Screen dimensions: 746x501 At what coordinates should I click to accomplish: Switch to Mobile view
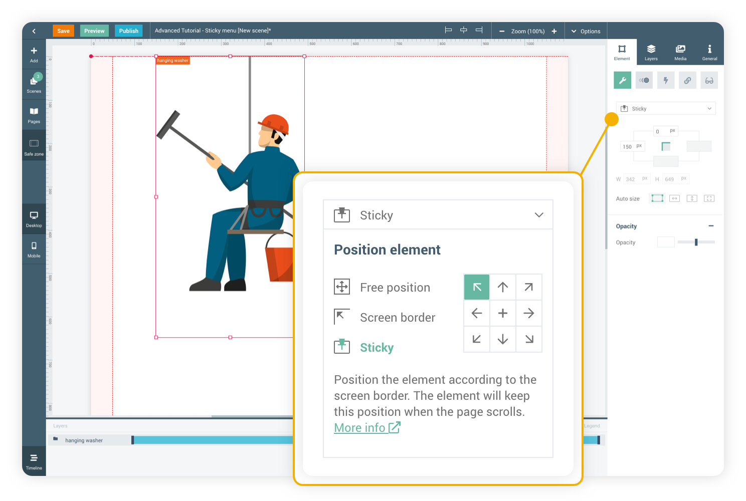[x=34, y=249]
